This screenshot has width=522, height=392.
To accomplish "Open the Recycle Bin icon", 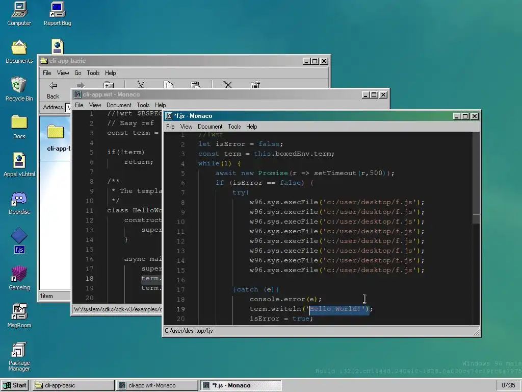I will pos(19,89).
